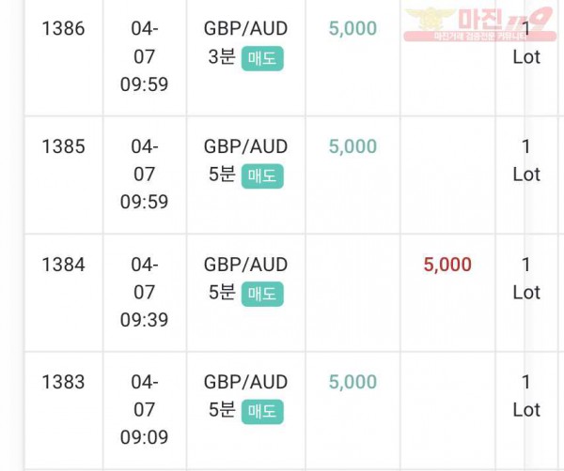The width and height of the screenshot is (564, 471).
Task: Click green 5,000 amount in row 1385
Action: [352, 146]
